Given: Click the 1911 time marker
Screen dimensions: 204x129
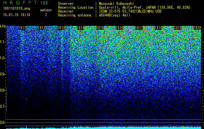Looking at the screenshot, I should [22, 28].
